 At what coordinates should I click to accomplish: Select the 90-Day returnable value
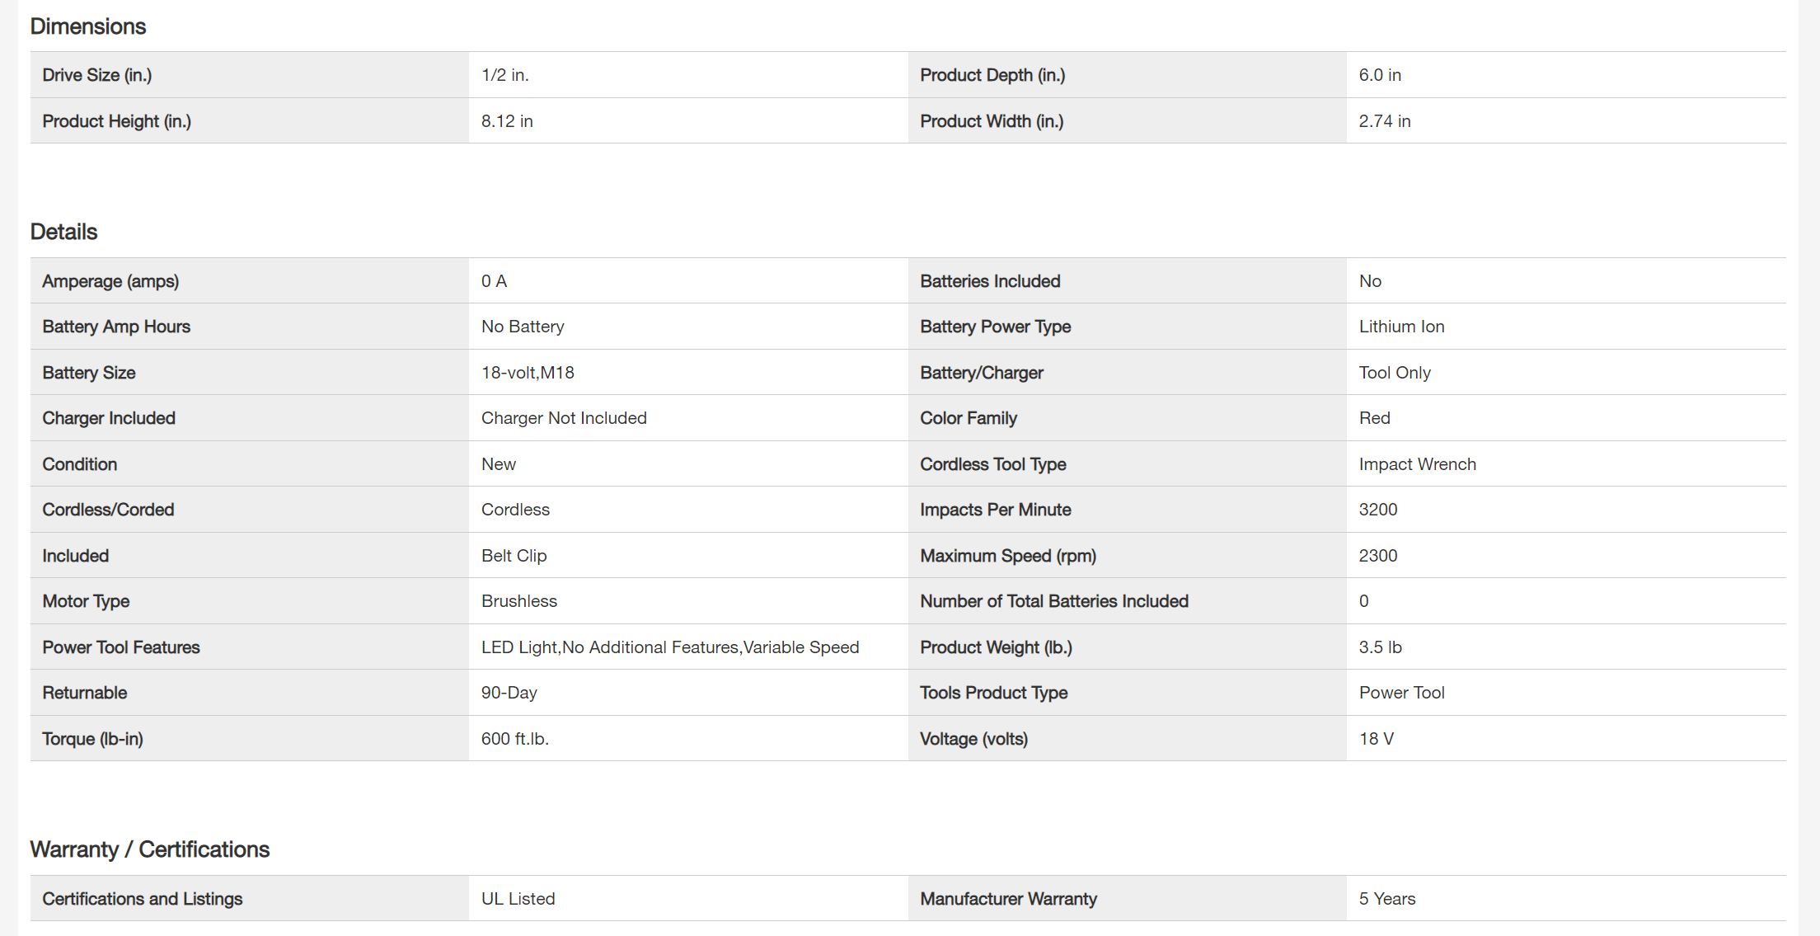point(509,693)
